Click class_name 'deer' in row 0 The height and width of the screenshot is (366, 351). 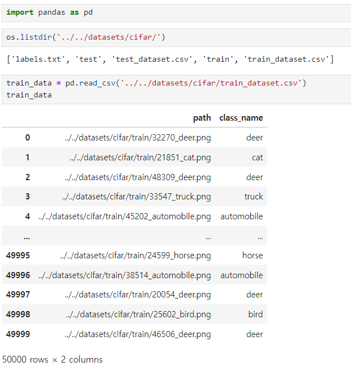(254, 138)
